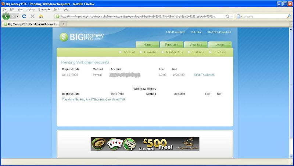The height and width of the screenshot is (166, 294).
Task: Click the Withdraw History heading
Action: (x=145, y=89)
